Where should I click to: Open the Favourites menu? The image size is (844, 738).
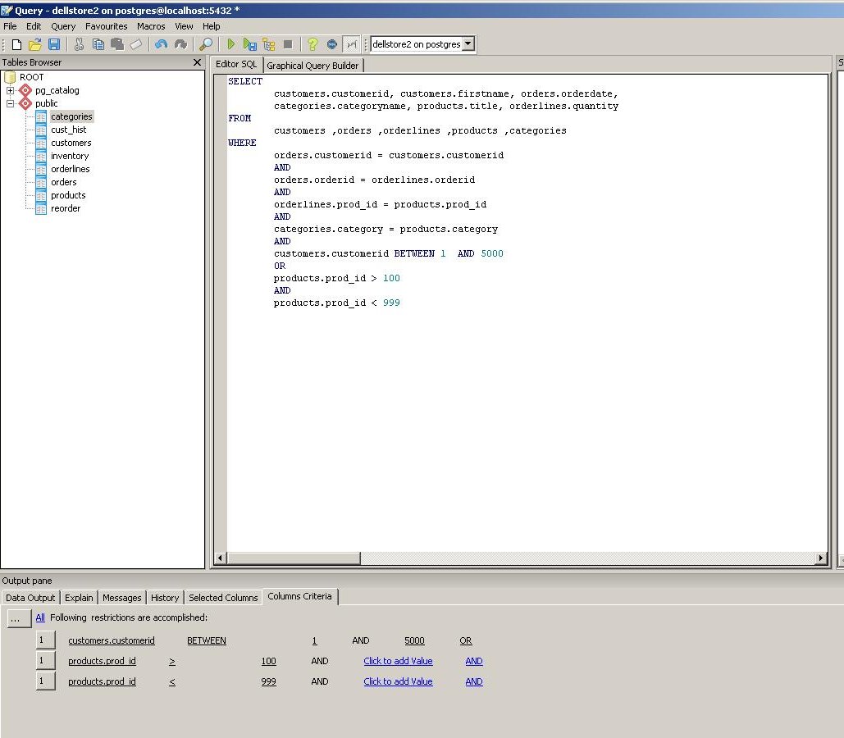coord(107,26)
